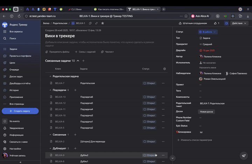The width and height of the screenshot is (252, 164).
Task: Open Уведомления bell
Action: tap(5, 128)
